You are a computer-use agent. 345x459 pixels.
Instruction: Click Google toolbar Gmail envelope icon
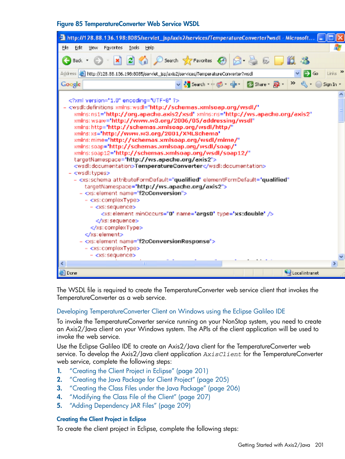(x=220, y=85)
